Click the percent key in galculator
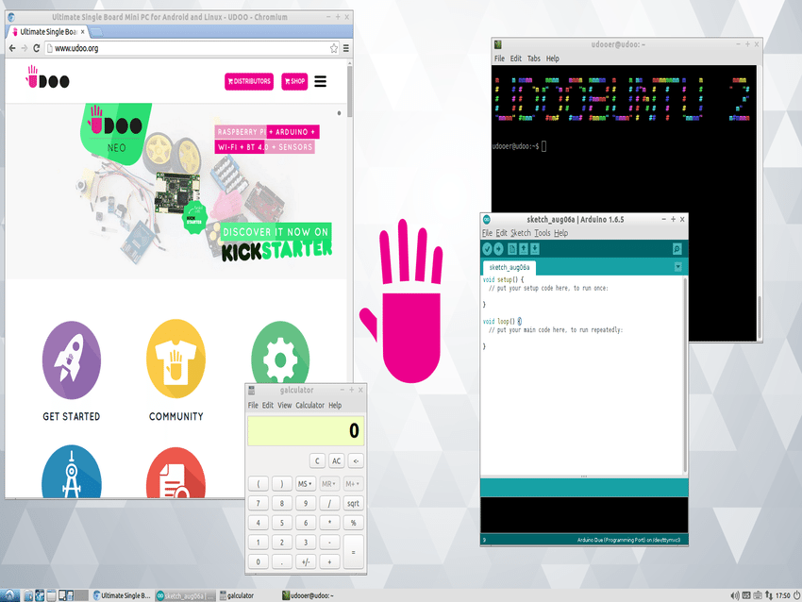 (353, 523)
